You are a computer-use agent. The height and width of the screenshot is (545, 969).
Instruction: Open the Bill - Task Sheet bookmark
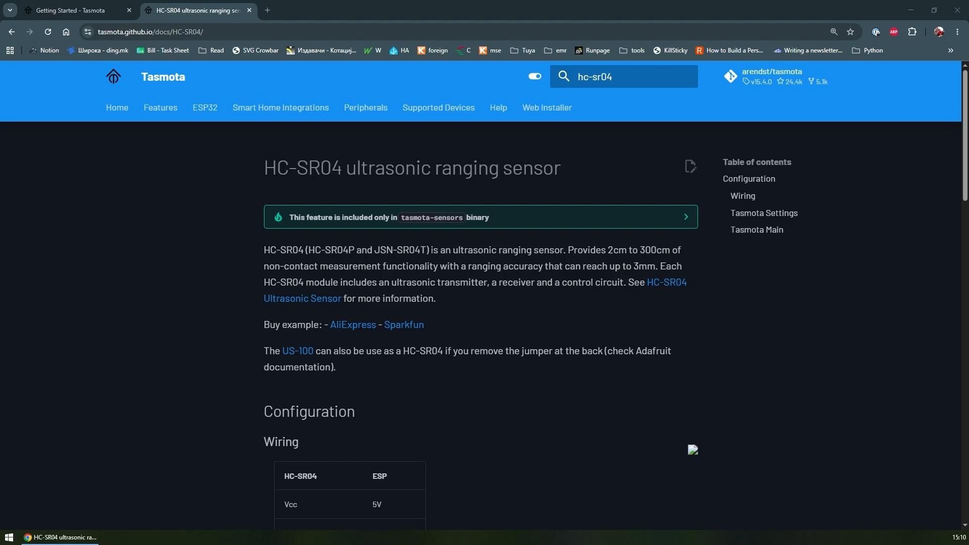(x=163, y=50)
